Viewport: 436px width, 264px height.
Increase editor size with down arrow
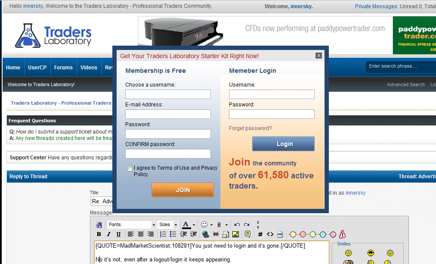pyautogui.click(x=258, y=227)
